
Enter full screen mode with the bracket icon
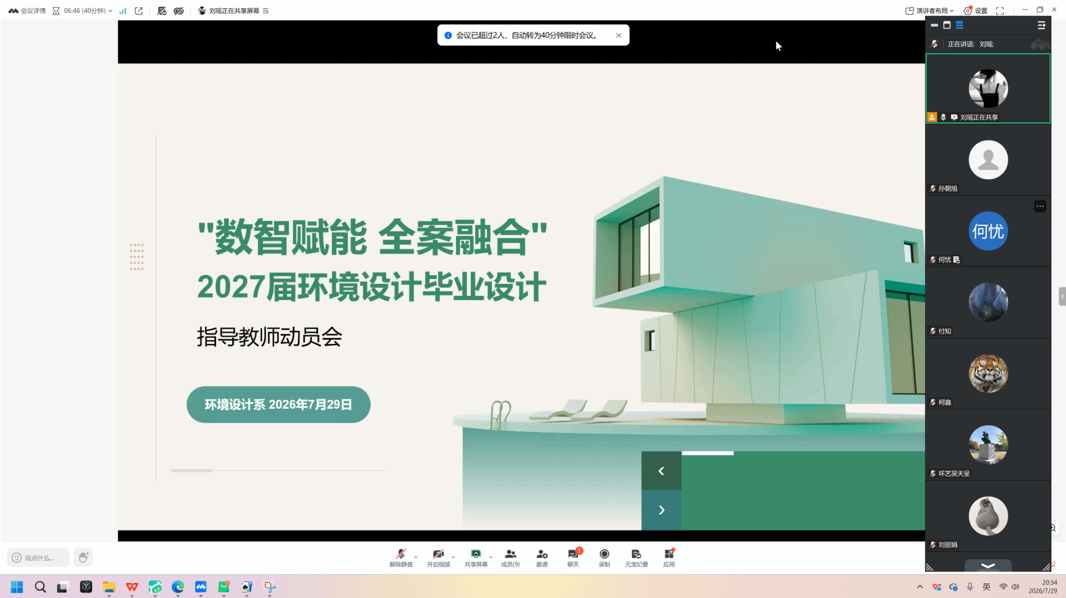pos(1000,10)
